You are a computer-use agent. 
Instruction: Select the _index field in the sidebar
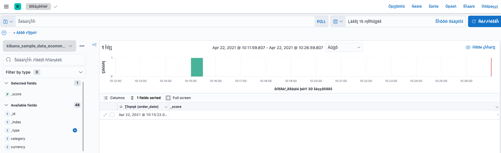pos(16,122)
